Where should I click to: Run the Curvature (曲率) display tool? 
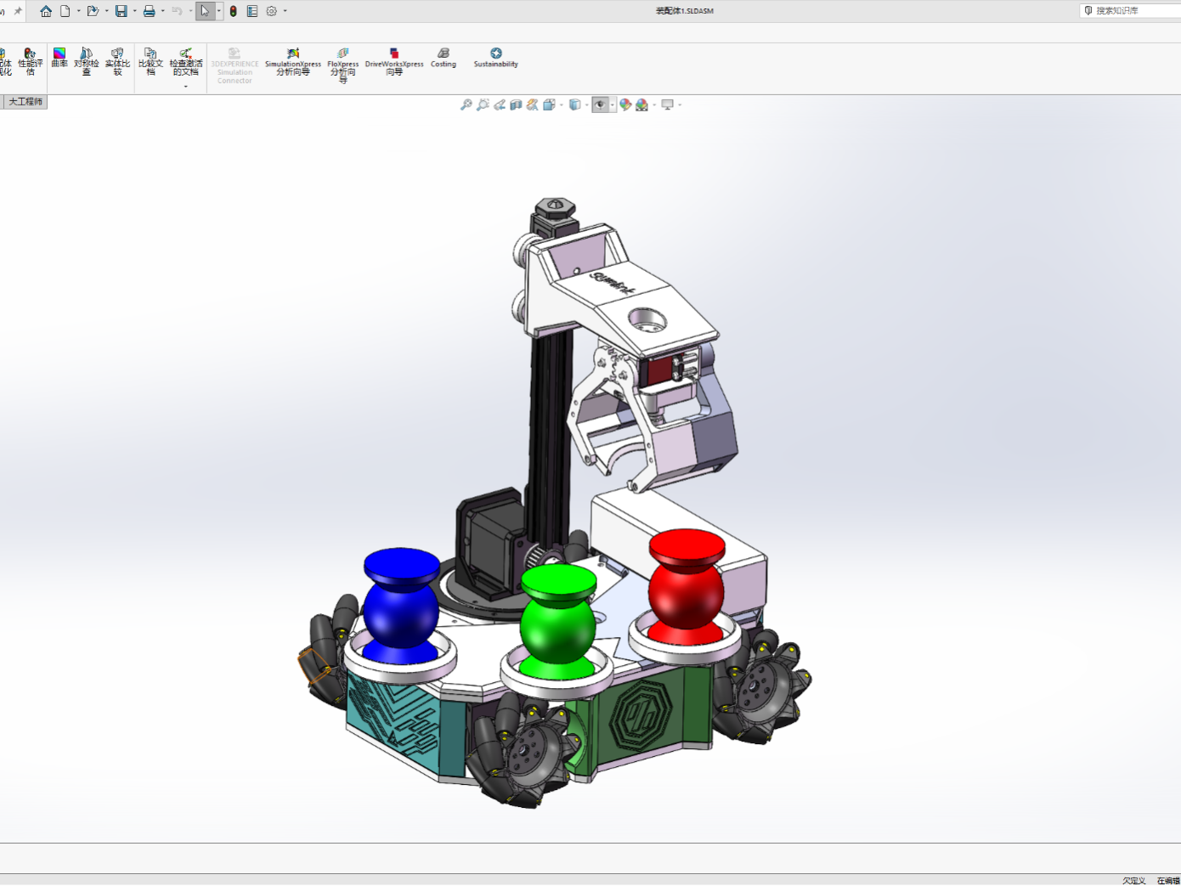pyautogui.click(x=59, y=58)
